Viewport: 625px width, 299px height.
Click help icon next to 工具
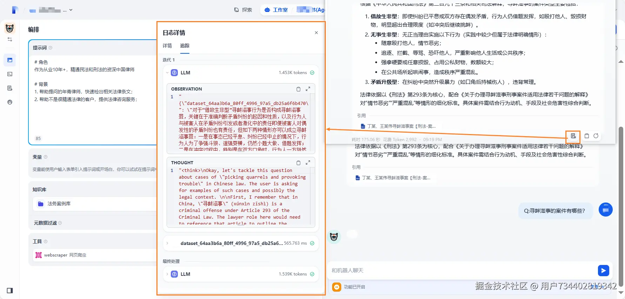click(46, 241)
